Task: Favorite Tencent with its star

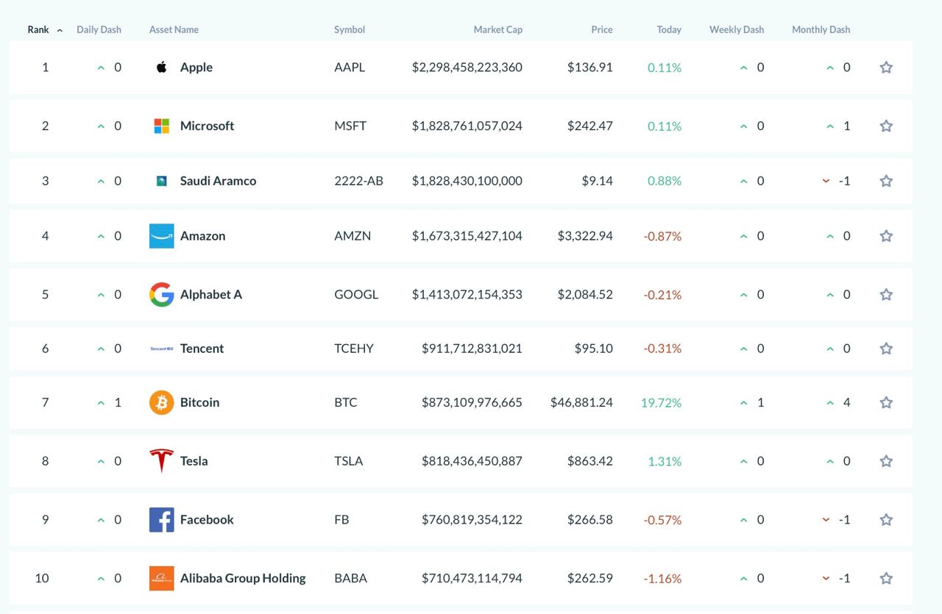Action: pos(886,349)
